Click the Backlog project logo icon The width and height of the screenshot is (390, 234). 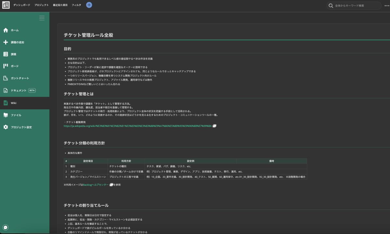click(x=6, y=6)
